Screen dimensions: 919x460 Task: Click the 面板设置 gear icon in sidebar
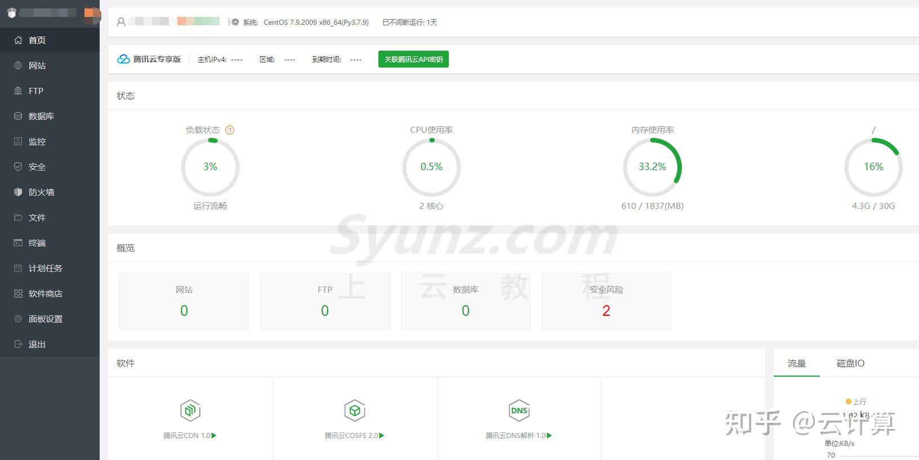pyautogui.click(x=18, y=319)
